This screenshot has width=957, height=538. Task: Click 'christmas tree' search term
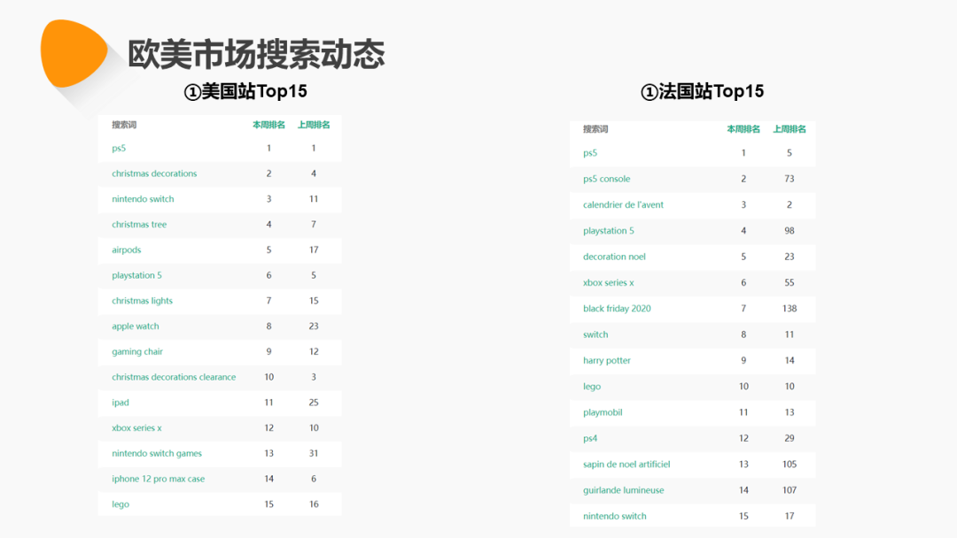coord(139,224)
